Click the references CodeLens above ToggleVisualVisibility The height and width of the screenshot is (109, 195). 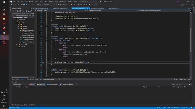tap(55, 68)
